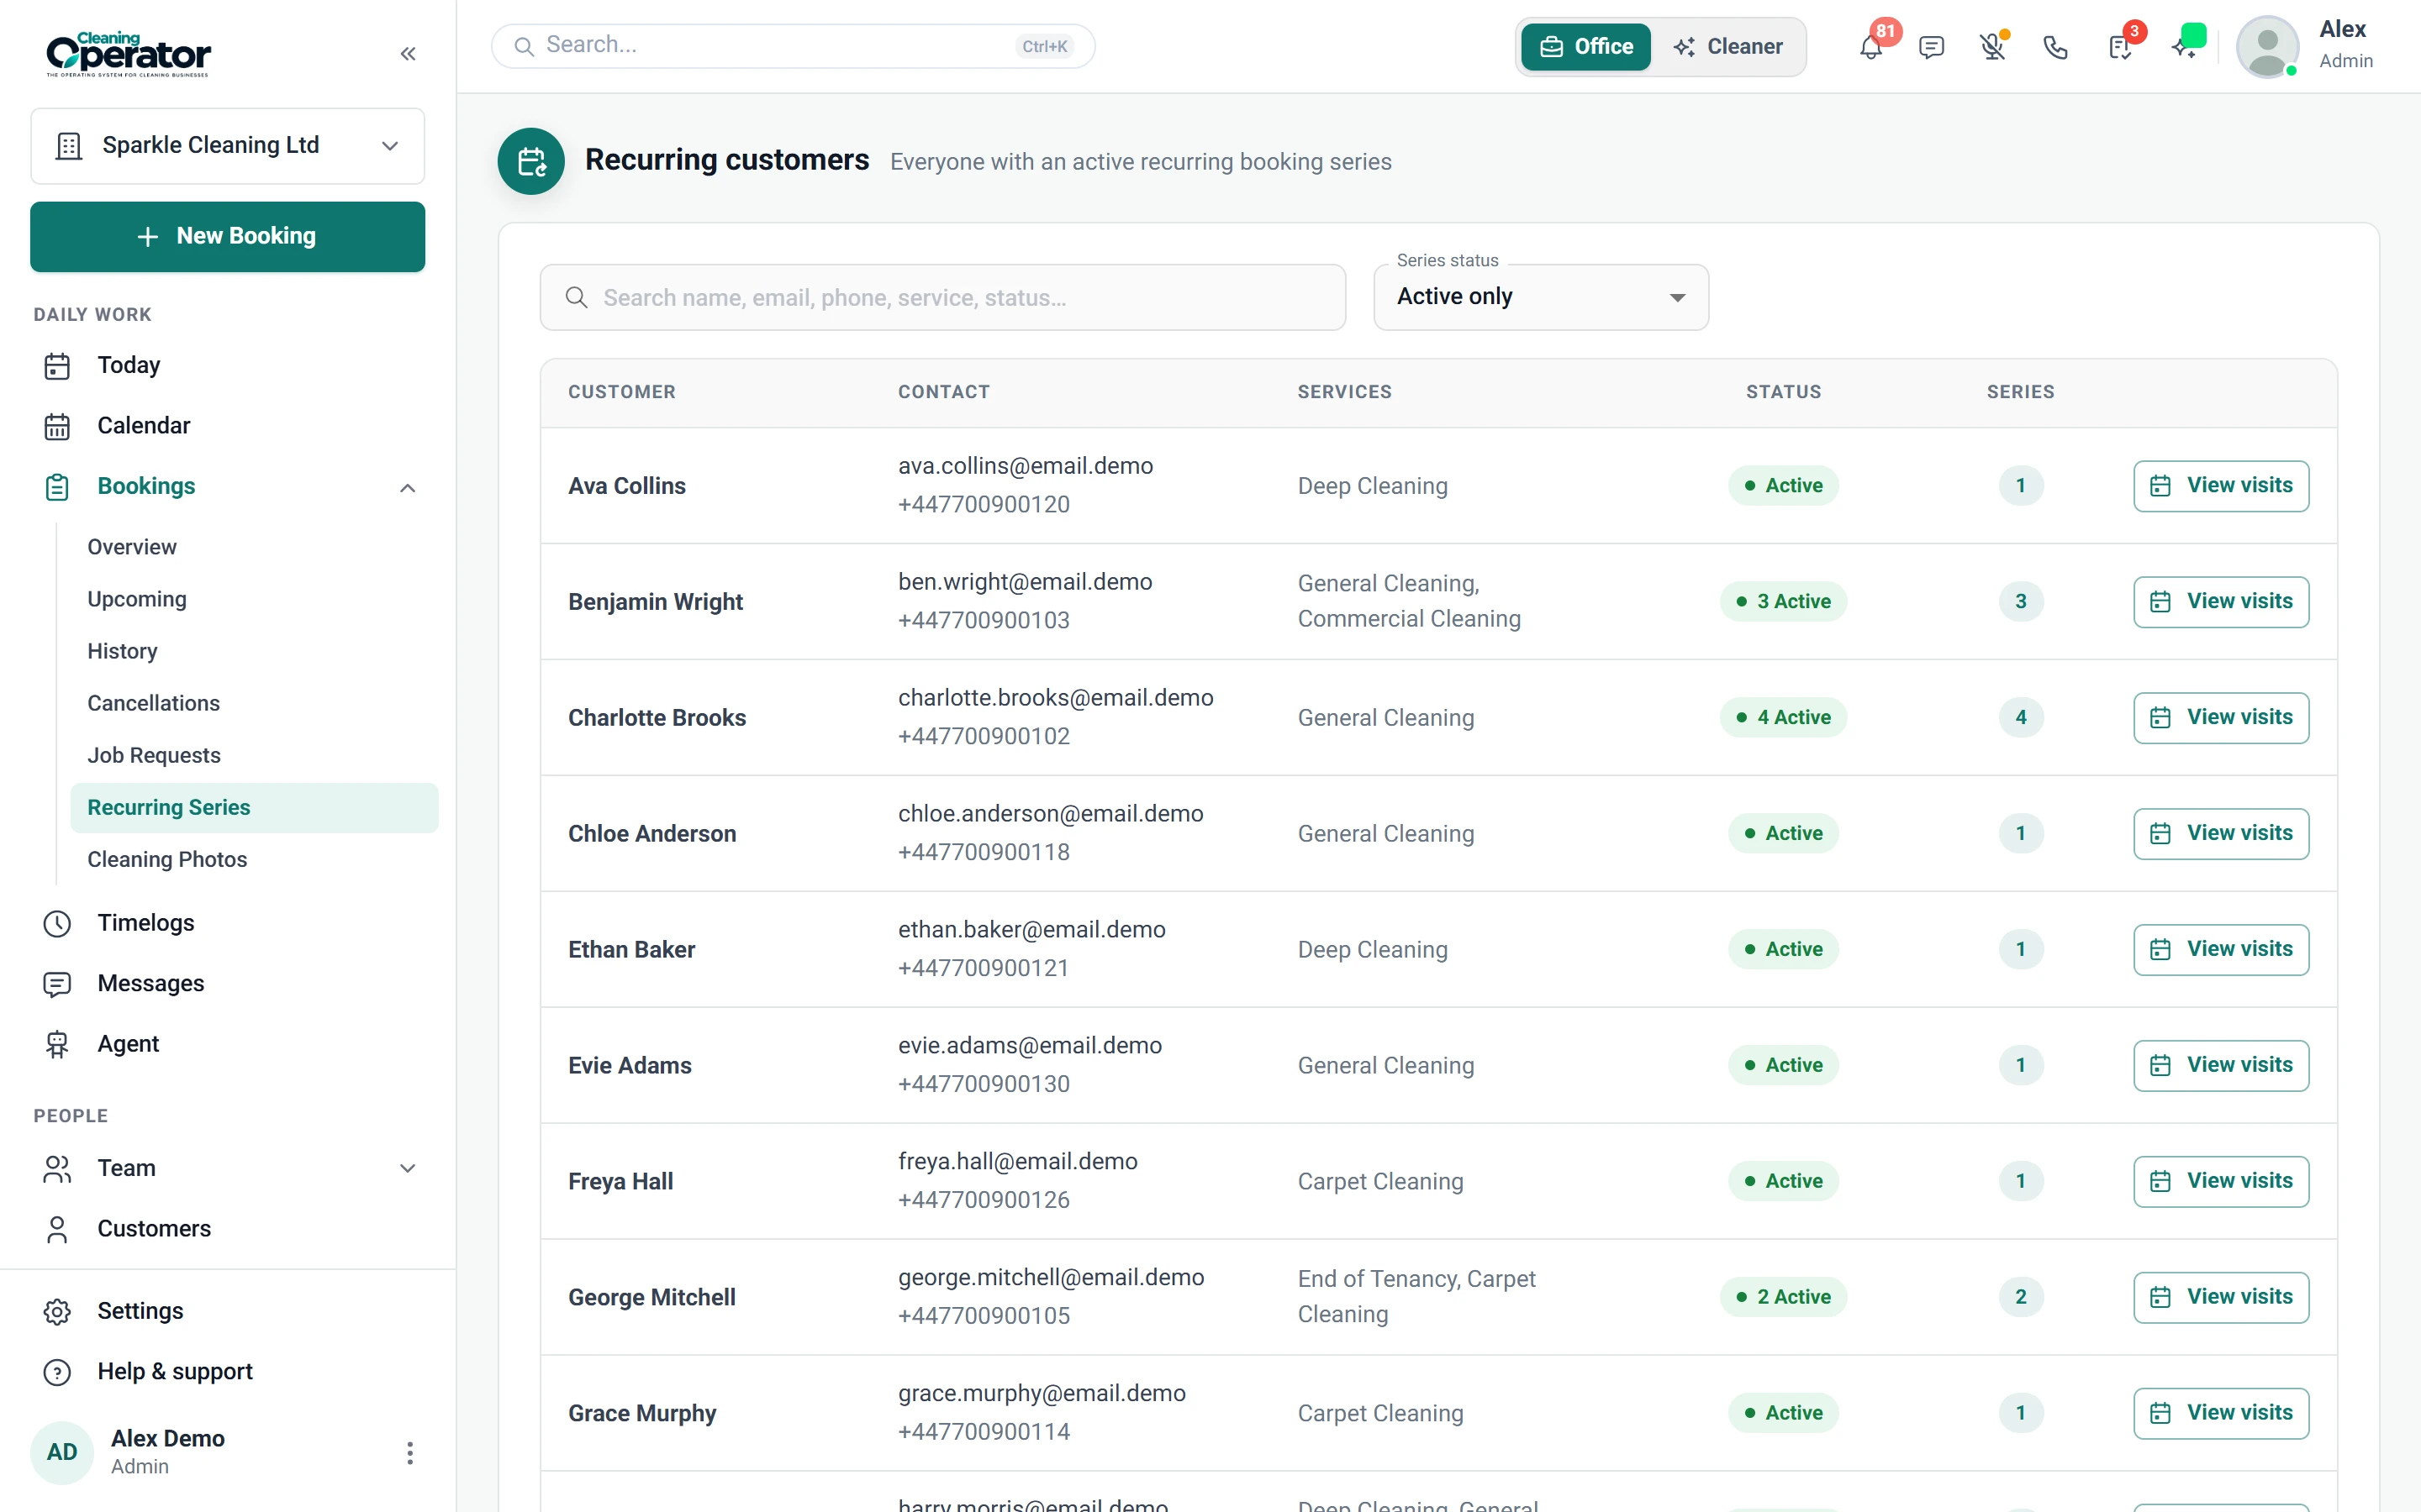Click phone +447700900121
The image size is (2421, 1512).
click(984, 969)
